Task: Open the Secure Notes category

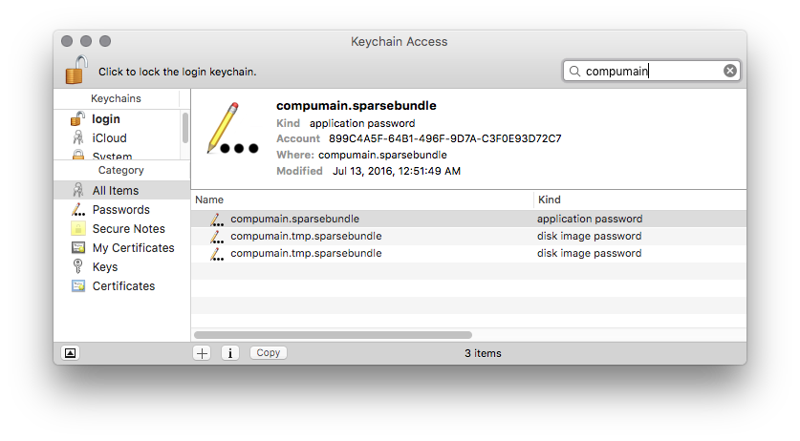Action: 121,229
